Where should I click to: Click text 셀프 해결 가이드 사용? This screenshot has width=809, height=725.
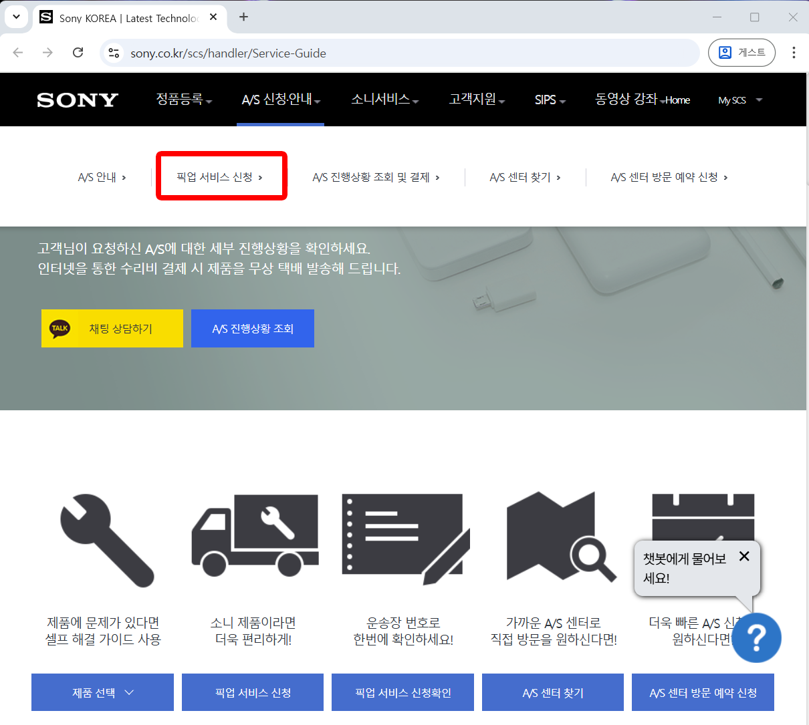pos(103,639)
